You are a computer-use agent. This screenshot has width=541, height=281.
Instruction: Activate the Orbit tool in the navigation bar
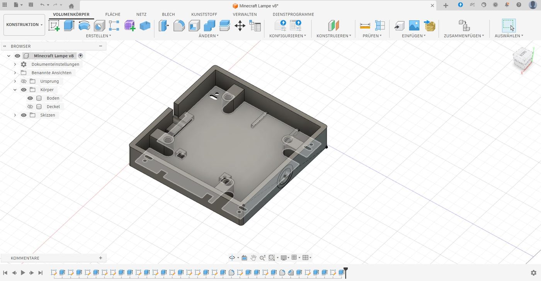pos(232,257)
